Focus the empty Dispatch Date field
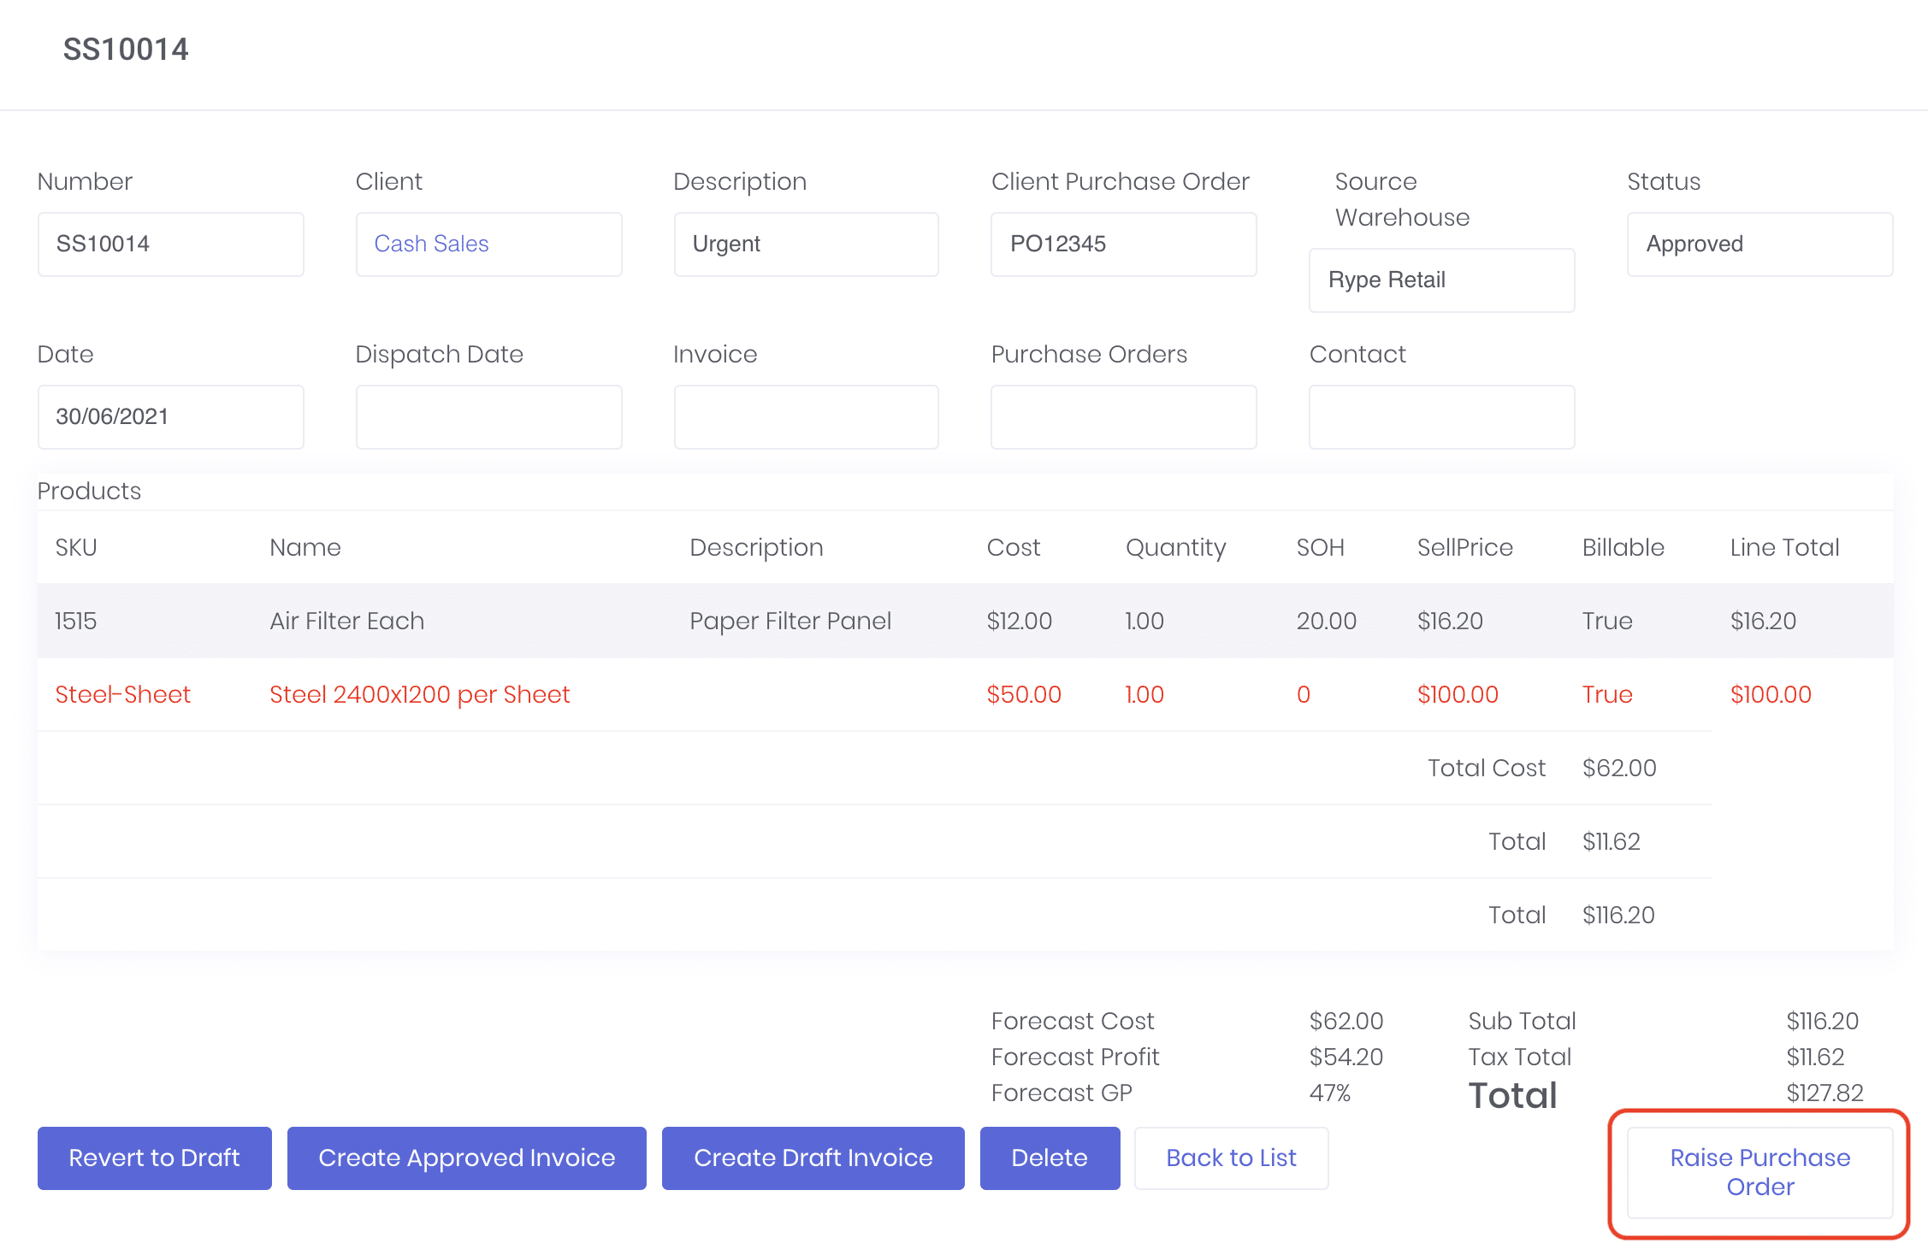 coord(488,417)
